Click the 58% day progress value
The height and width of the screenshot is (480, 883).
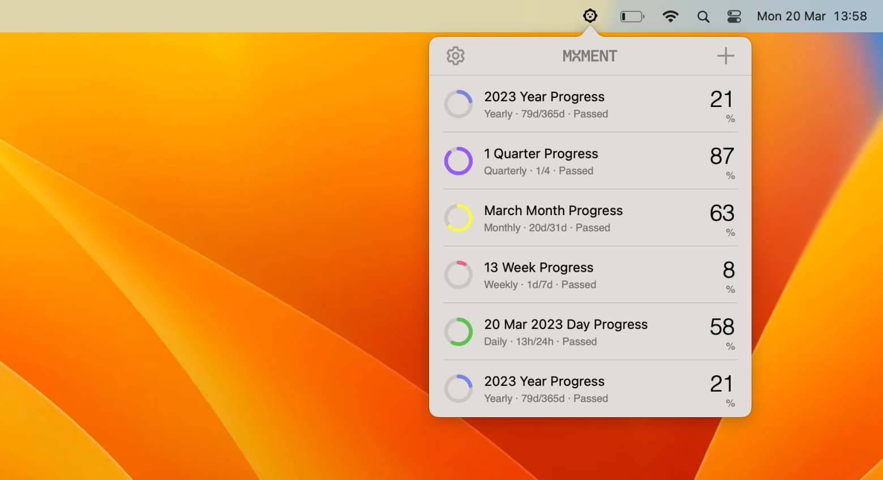pyautogui.click(x=722, y=327)
